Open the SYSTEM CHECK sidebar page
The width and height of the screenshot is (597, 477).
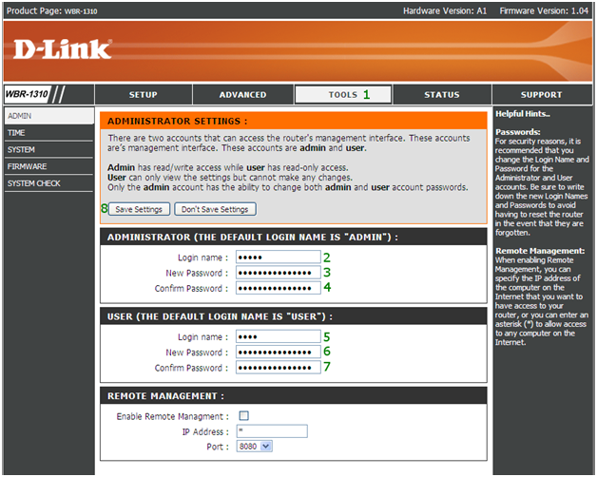[48, 183]
